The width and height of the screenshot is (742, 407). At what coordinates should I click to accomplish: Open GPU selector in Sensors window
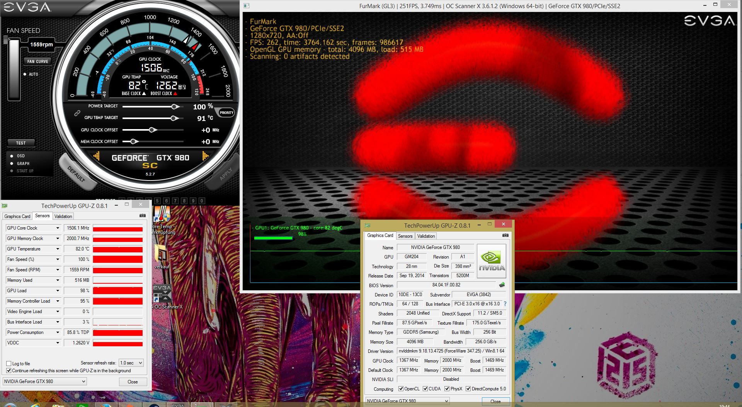point(44,381)
